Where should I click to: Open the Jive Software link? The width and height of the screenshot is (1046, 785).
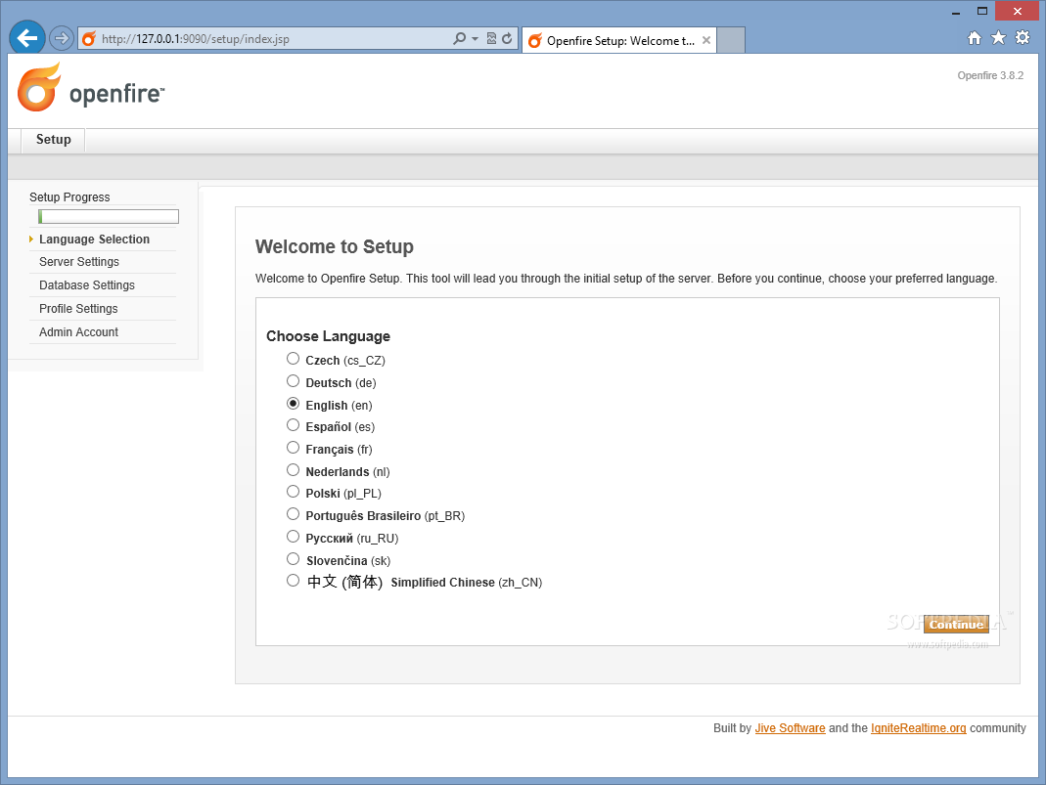pos(790,728)
